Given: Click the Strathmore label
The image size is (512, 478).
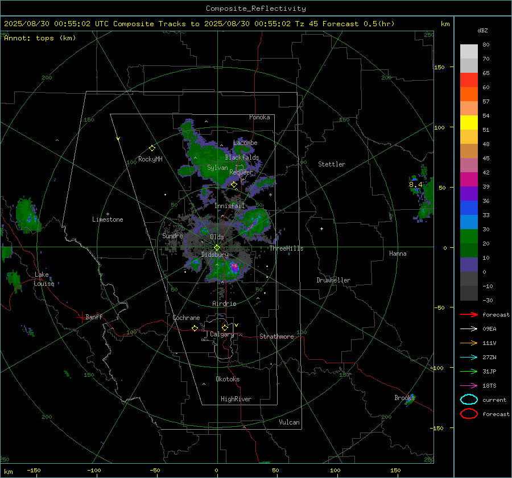Looking at the screenshot, I should [276, 336].
